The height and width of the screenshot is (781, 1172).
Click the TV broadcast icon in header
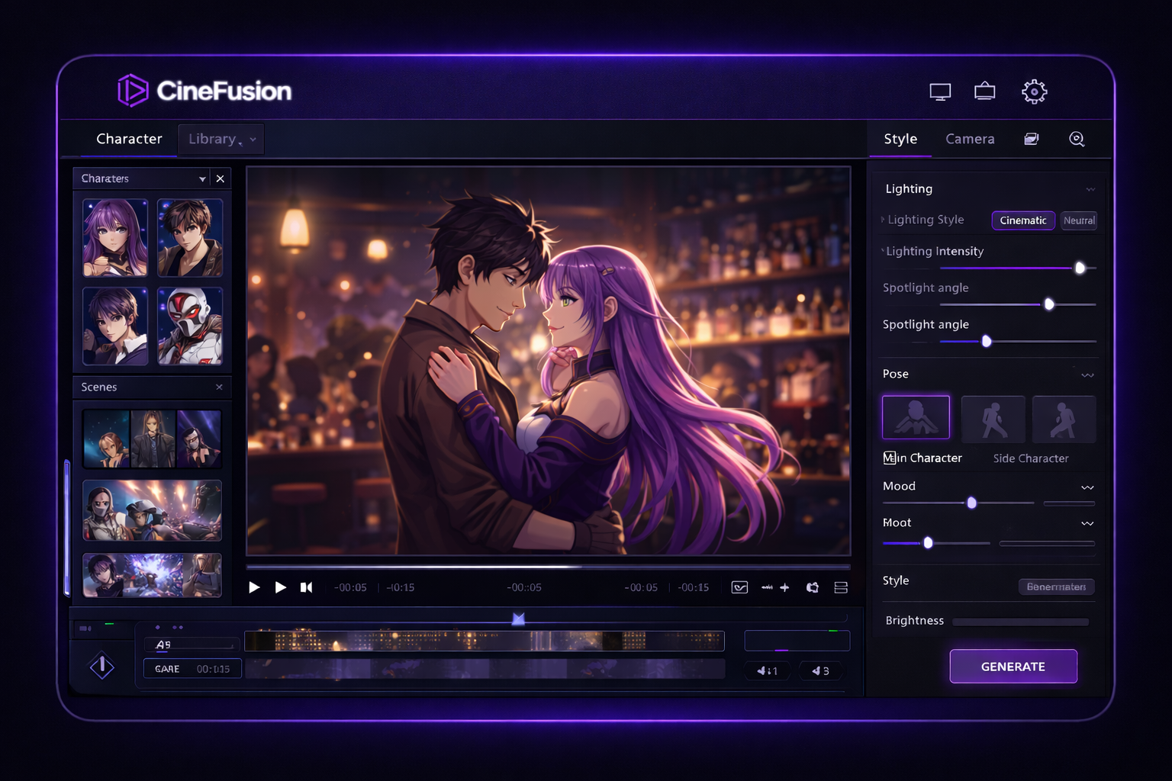coord(985,92)
